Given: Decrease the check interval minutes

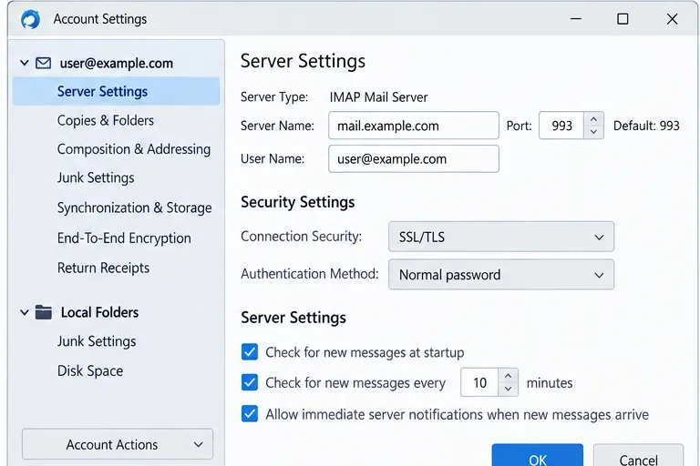Looking at the screenshot, I should click(x=508, y=389).
